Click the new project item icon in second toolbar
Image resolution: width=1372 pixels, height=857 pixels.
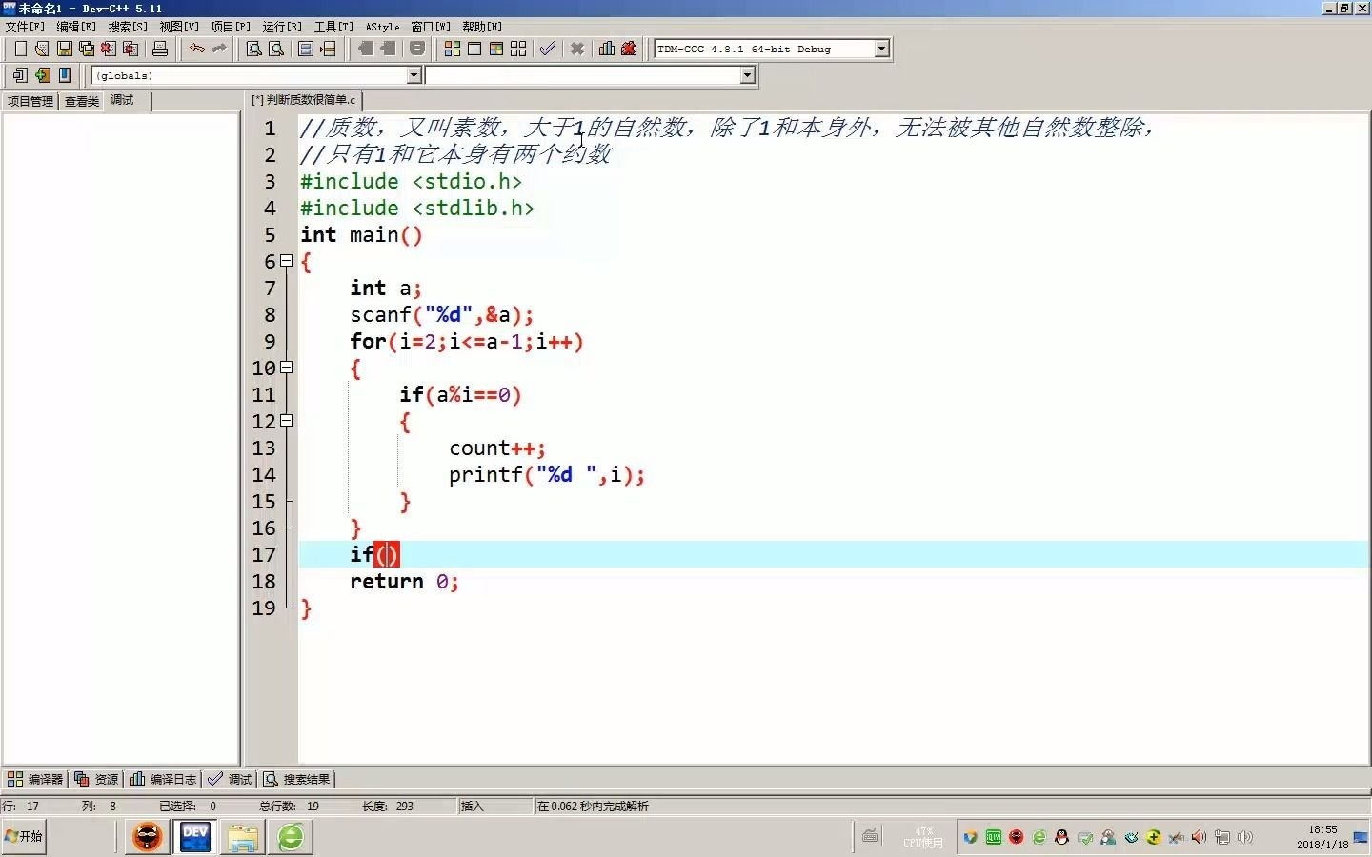coord(20,75)
